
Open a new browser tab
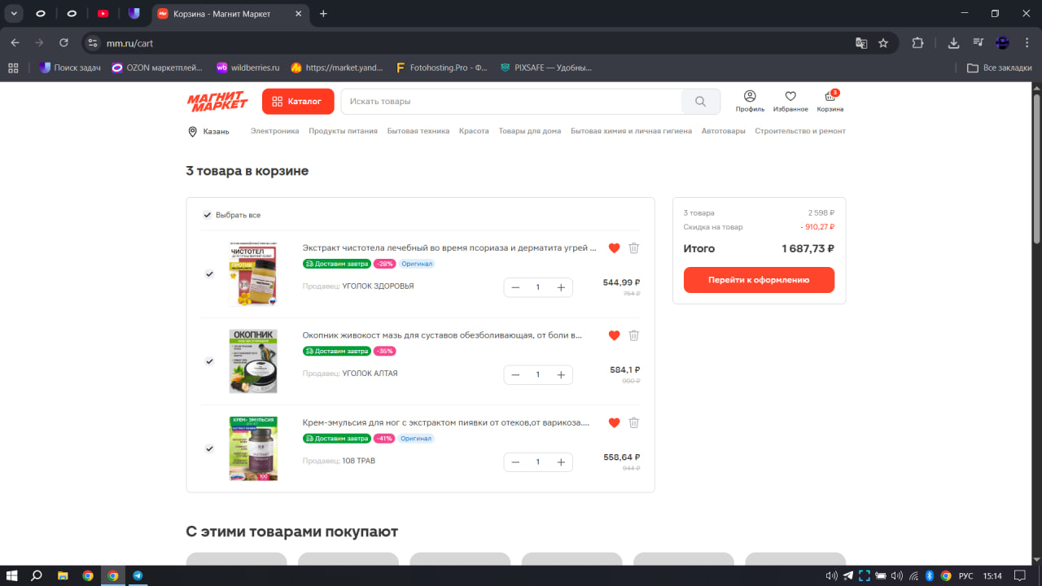(323, 13)
